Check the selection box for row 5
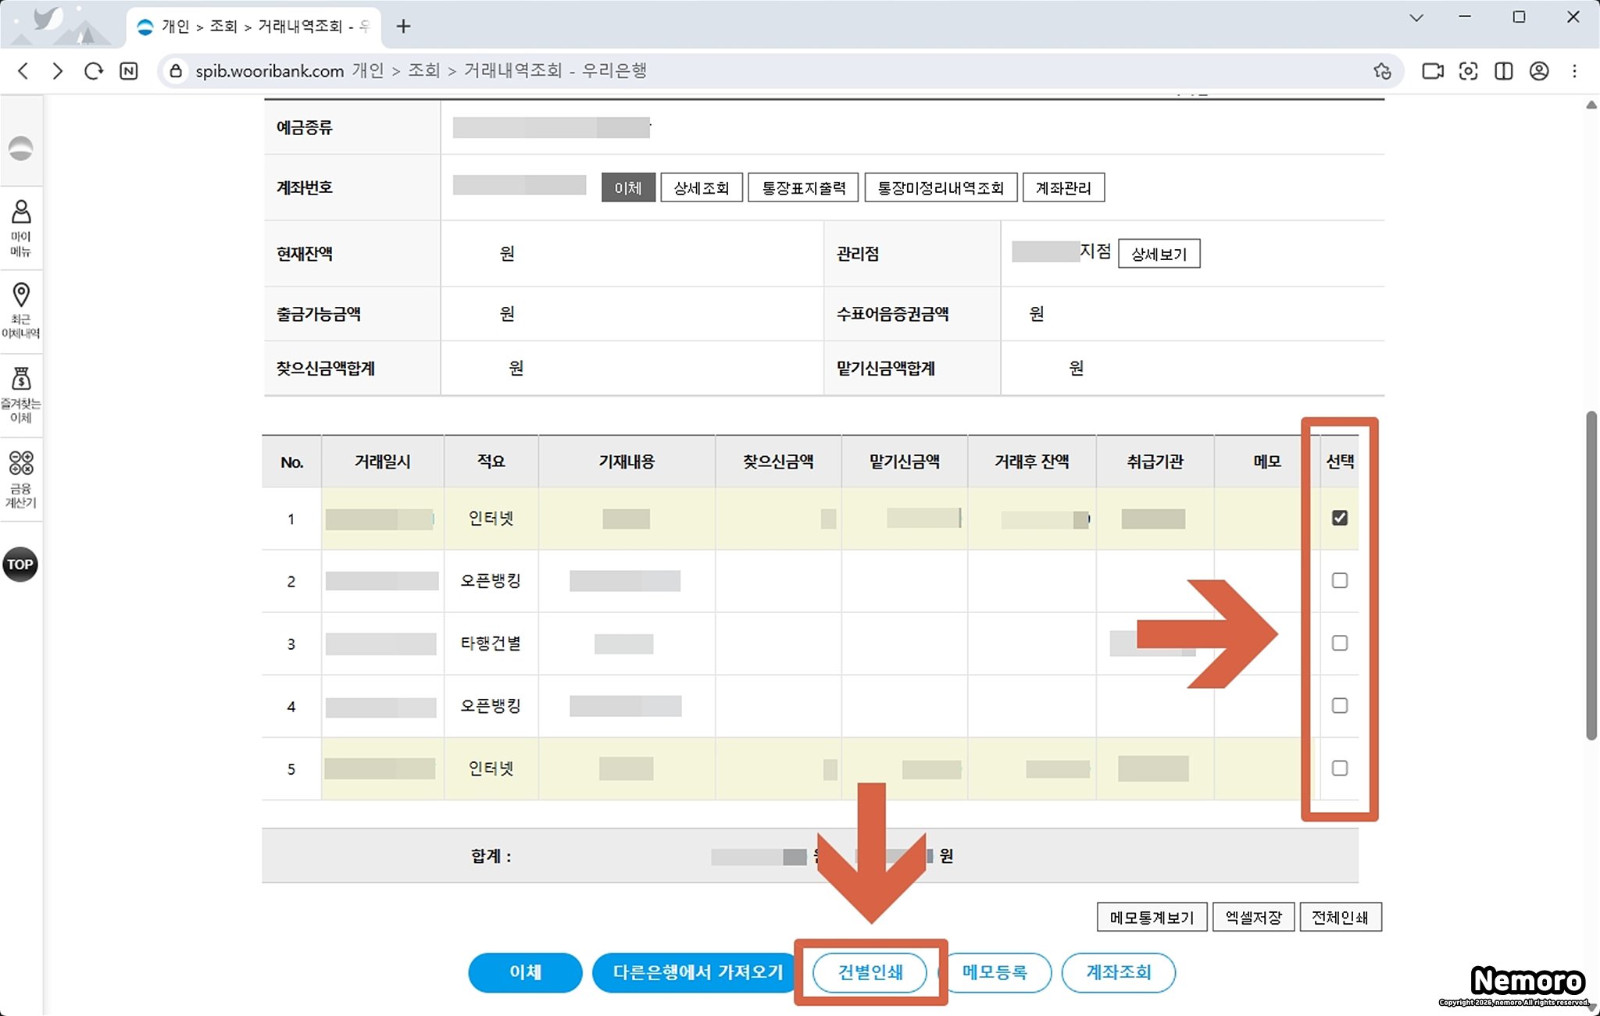This screenshot has height=1016, width=1600. 1339,768
